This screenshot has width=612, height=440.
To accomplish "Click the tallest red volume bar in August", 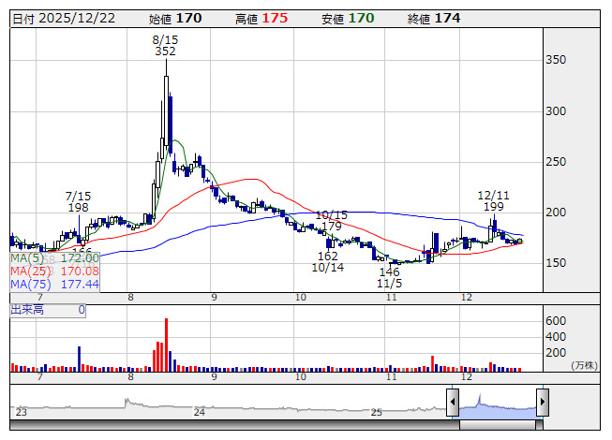I will [166, 345].
